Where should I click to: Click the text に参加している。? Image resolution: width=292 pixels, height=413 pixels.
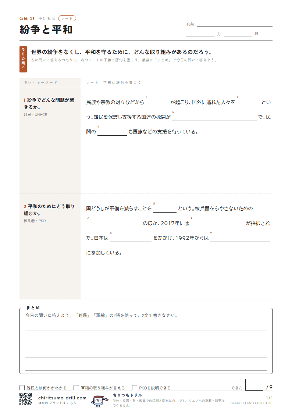(x=104, y=253)
